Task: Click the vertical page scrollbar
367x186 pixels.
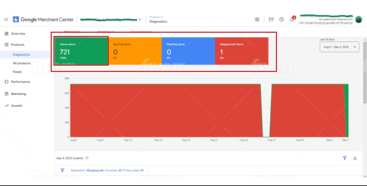Action: 365,73
